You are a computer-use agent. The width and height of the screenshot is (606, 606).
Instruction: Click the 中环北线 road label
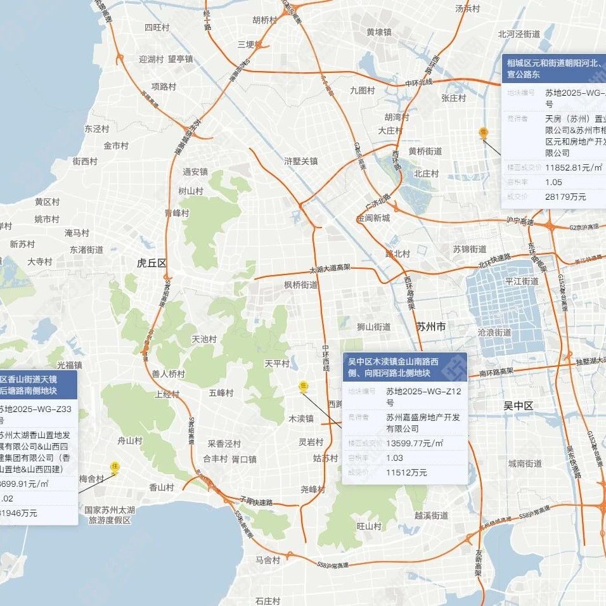pyautogui.click(x=418, y=82)
